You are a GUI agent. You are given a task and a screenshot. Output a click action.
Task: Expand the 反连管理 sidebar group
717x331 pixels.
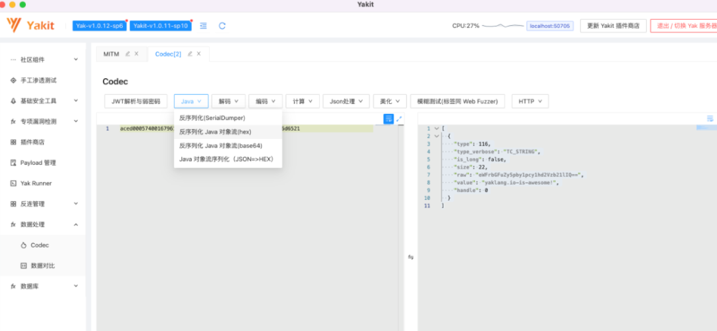click(x=76, y=204)
